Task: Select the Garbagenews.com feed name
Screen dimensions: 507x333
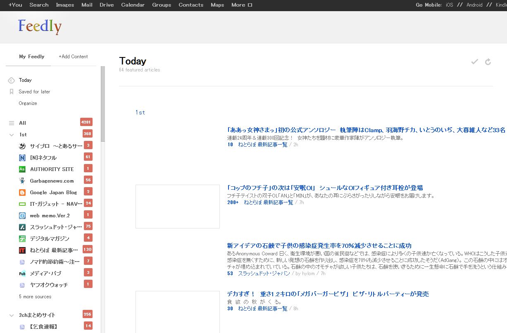Action: 52,181
